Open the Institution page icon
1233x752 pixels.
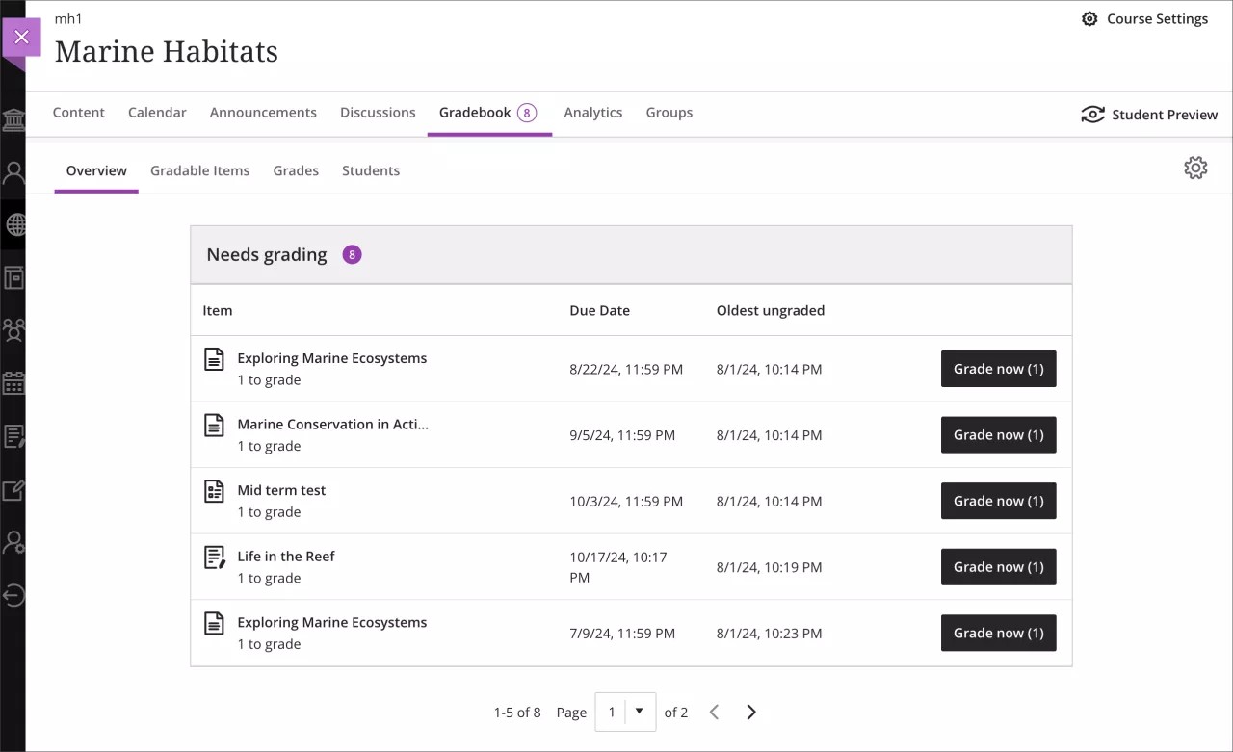tap(13, 120)
